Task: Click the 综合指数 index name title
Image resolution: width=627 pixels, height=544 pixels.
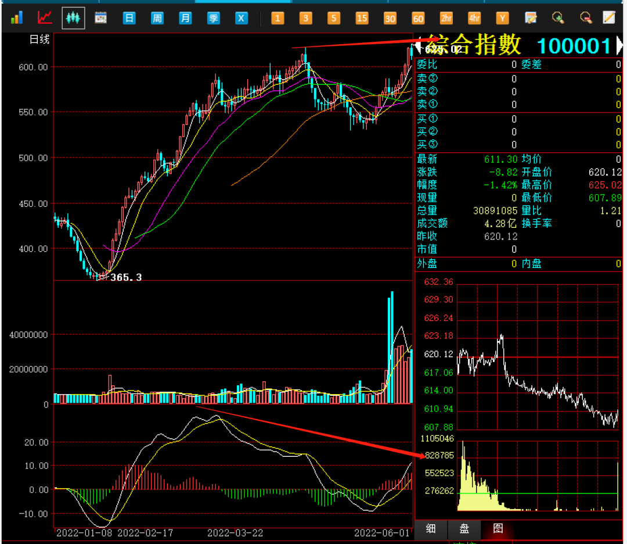Action: pos(474,44)
